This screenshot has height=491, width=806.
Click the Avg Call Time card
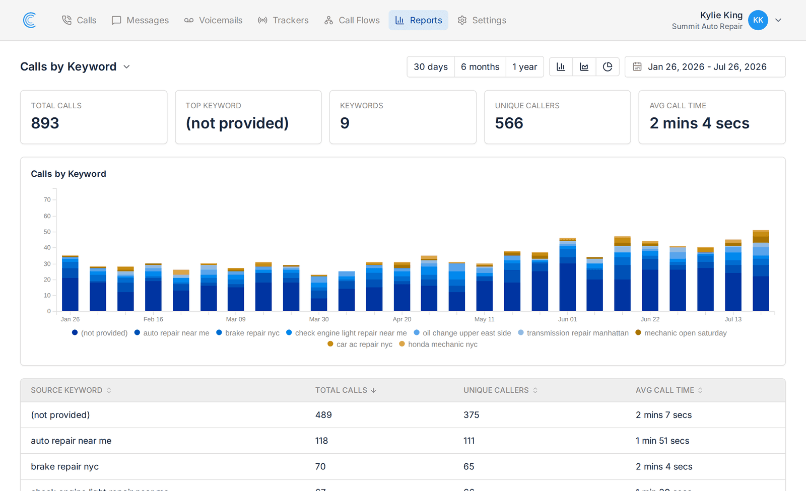(x=712, y=117)
